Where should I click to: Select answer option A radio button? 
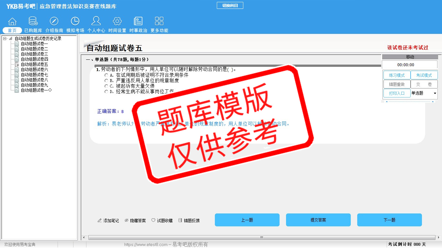coord(106,75)
